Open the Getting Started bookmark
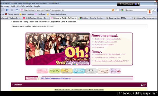The width and height of the screenshot is (158, 96). click(x=12, y=14)
